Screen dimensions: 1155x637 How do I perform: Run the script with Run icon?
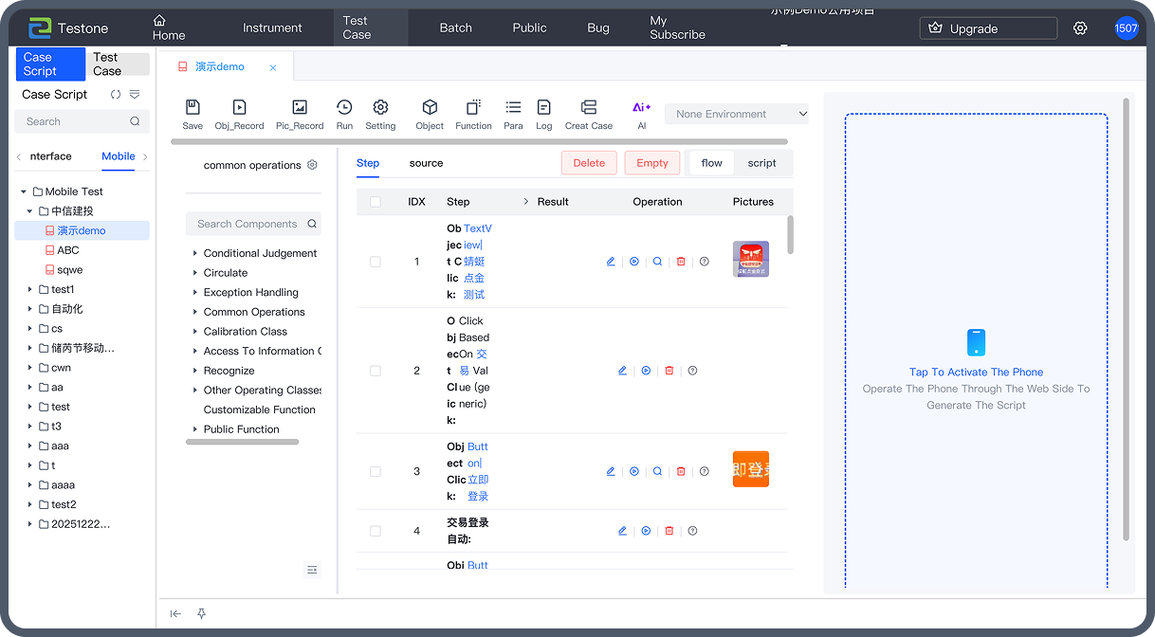(344, 108)
